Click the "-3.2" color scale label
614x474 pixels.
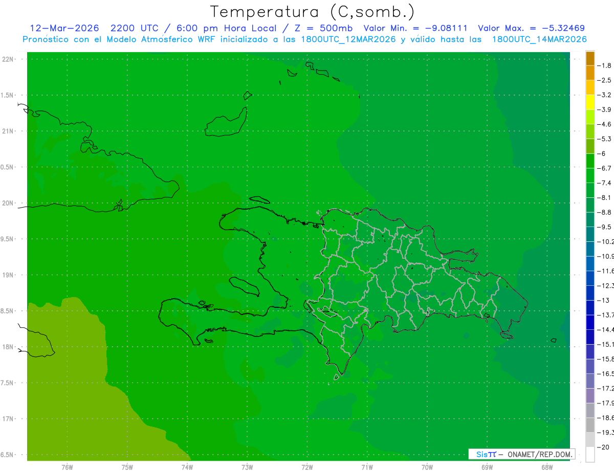604,95
